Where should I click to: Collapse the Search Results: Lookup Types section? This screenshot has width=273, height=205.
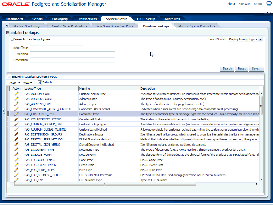coord(10,77)
